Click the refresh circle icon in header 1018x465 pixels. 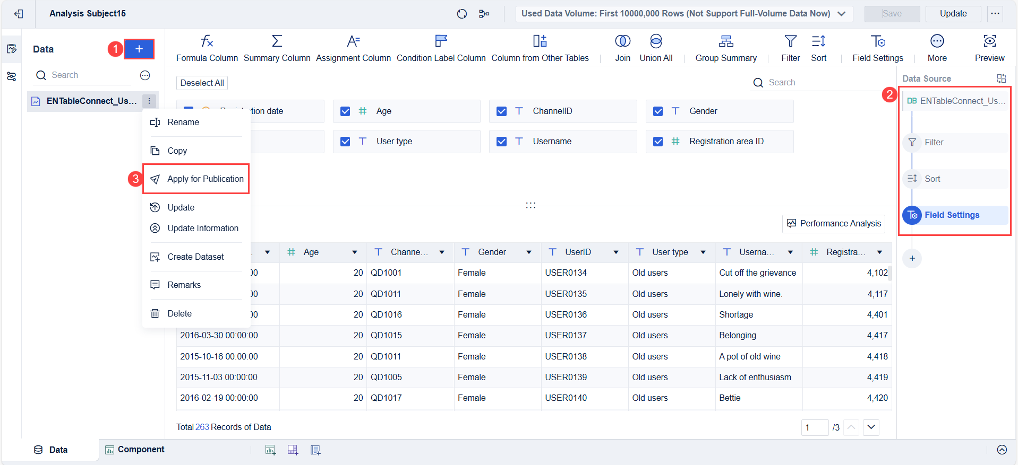click(462, 14)
